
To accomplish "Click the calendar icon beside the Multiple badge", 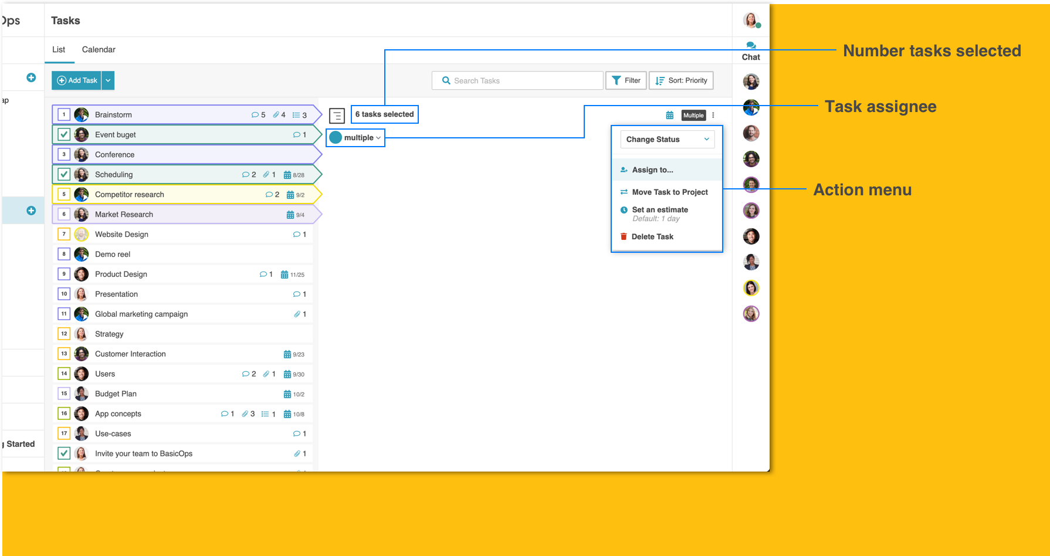I will [669, 116].
